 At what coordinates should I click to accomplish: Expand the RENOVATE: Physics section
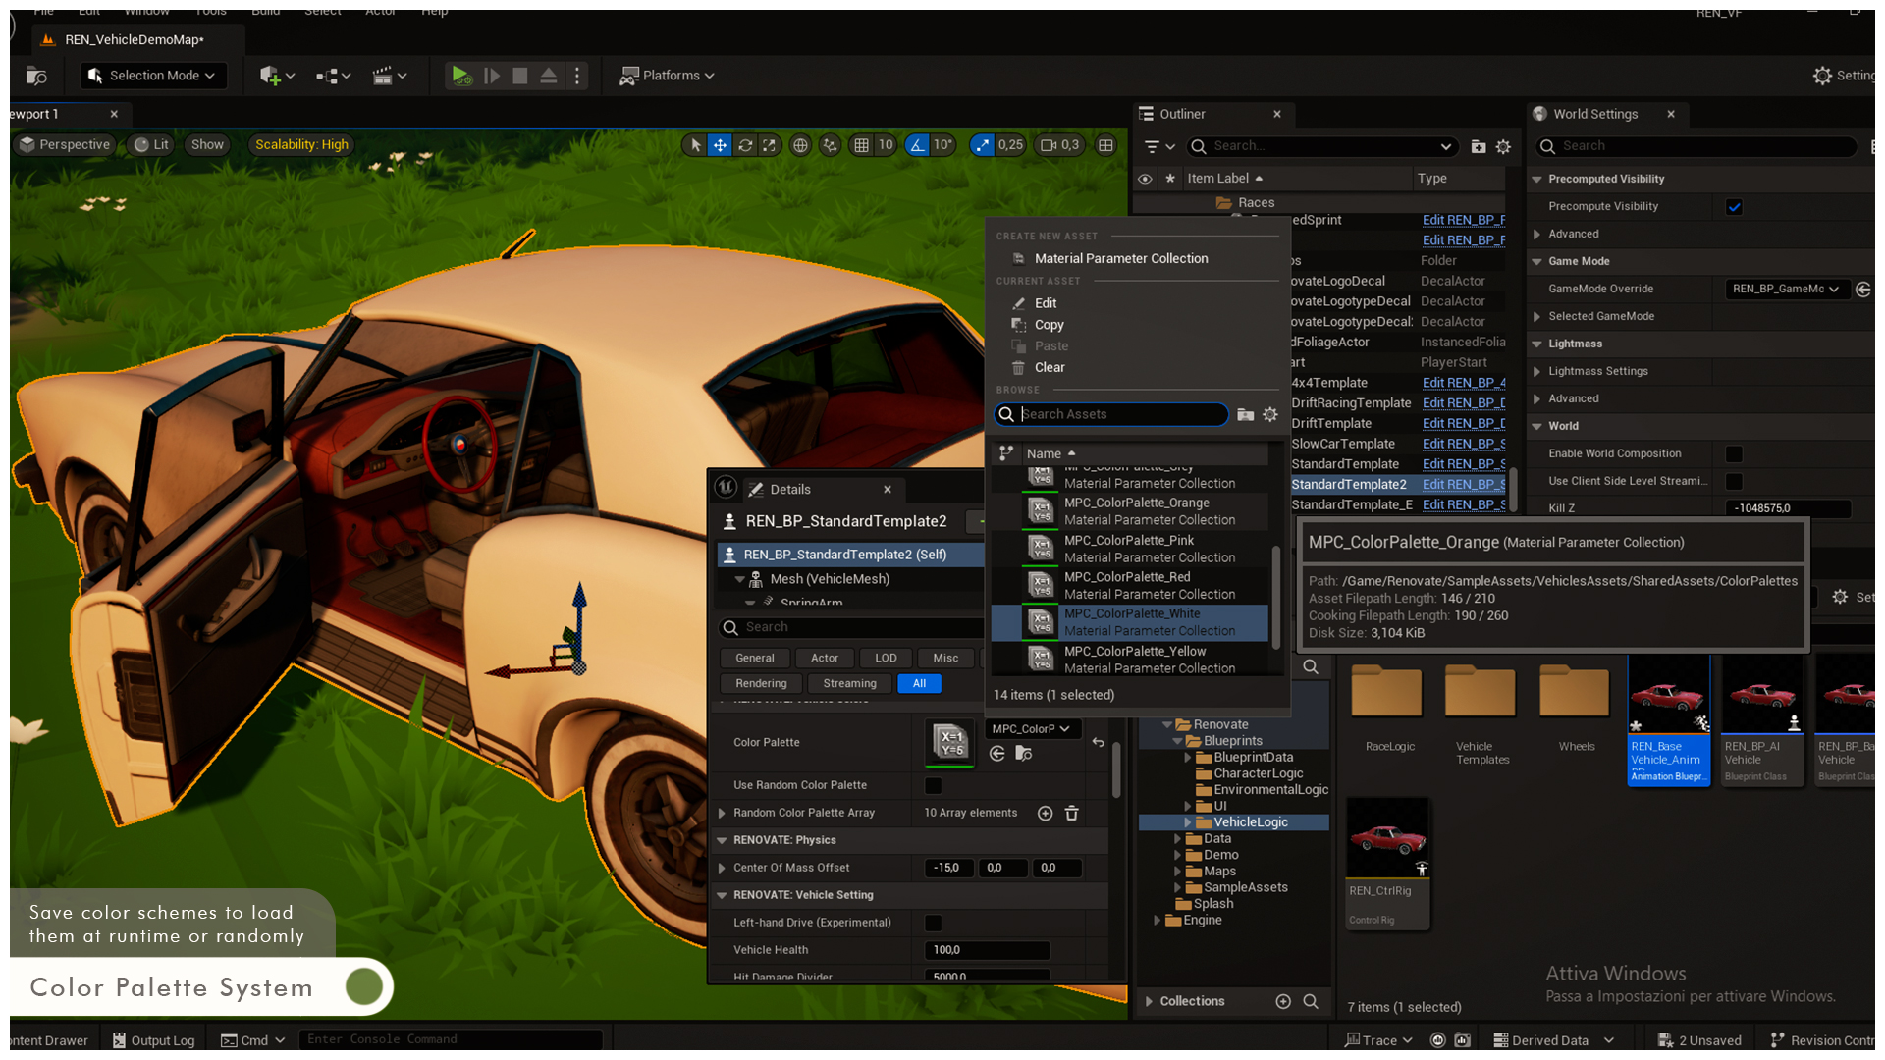click(724, 840)
